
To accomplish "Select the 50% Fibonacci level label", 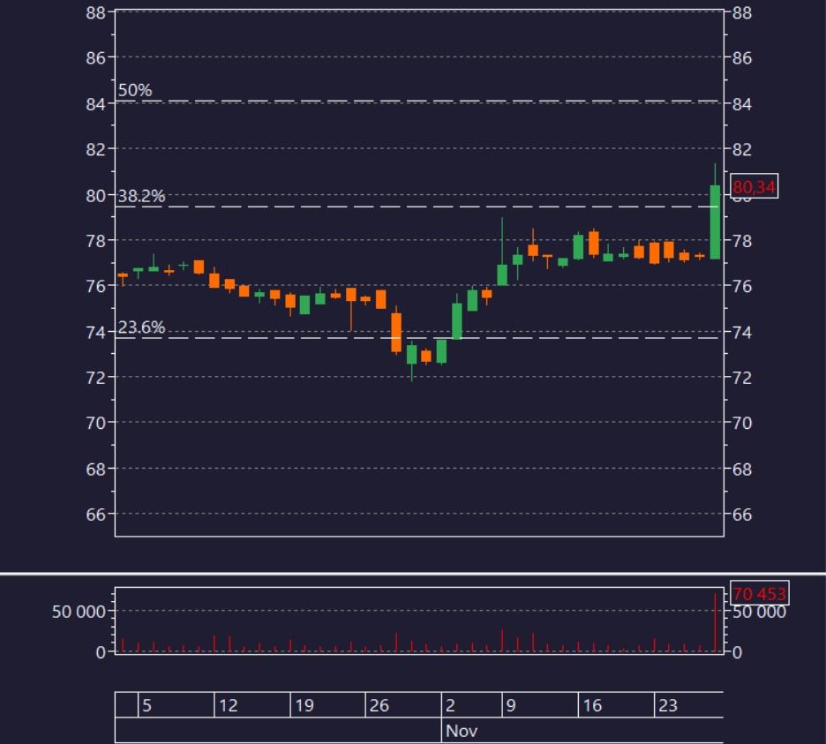I will click(135, 90).
